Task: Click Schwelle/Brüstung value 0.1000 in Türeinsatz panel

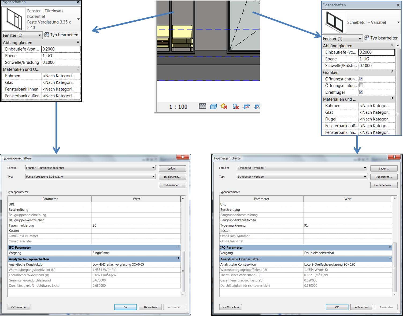Action: coord(61,62)
